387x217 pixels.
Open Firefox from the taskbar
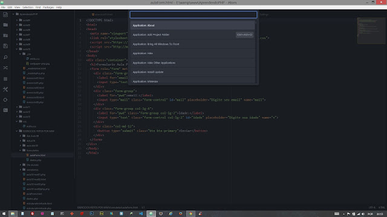(181, 214)
